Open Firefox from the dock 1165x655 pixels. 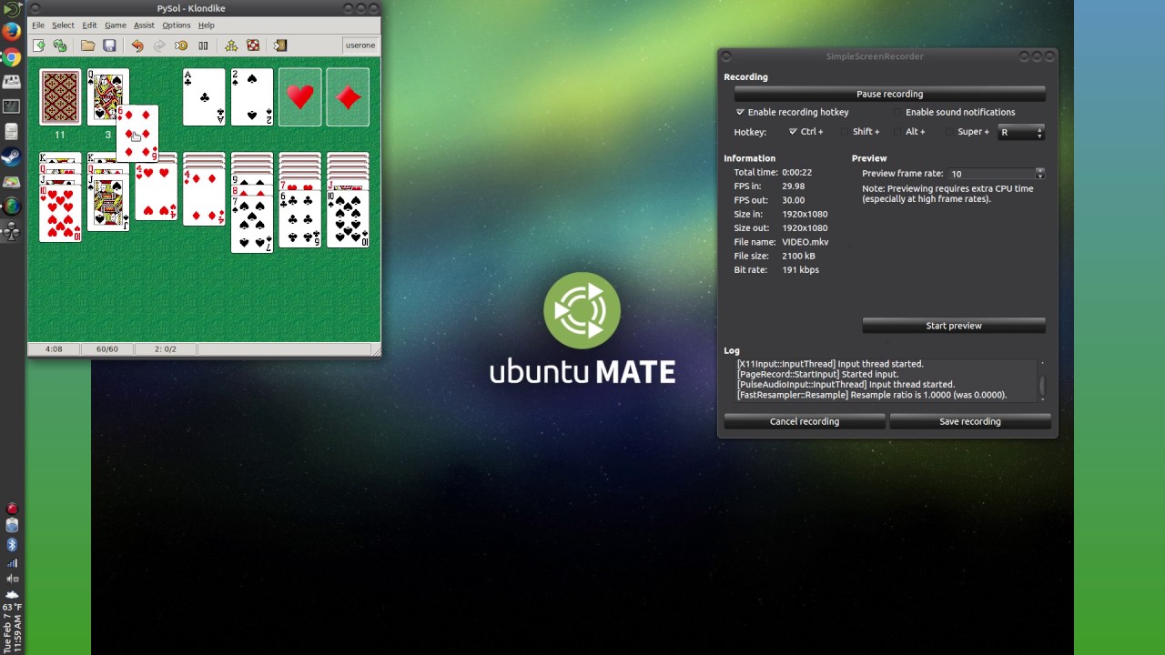pos(12,33)
